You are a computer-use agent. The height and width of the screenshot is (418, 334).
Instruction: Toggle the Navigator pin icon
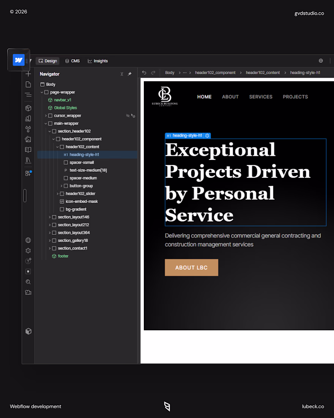coord(130,74)
